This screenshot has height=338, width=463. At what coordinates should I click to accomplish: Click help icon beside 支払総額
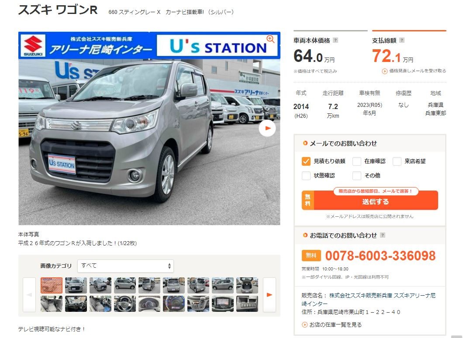401,41
